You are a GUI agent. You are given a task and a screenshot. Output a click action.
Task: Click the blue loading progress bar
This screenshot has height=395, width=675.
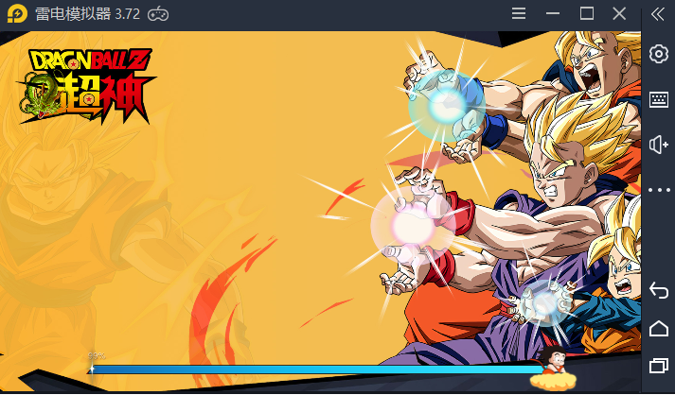[x=317, y=369]
